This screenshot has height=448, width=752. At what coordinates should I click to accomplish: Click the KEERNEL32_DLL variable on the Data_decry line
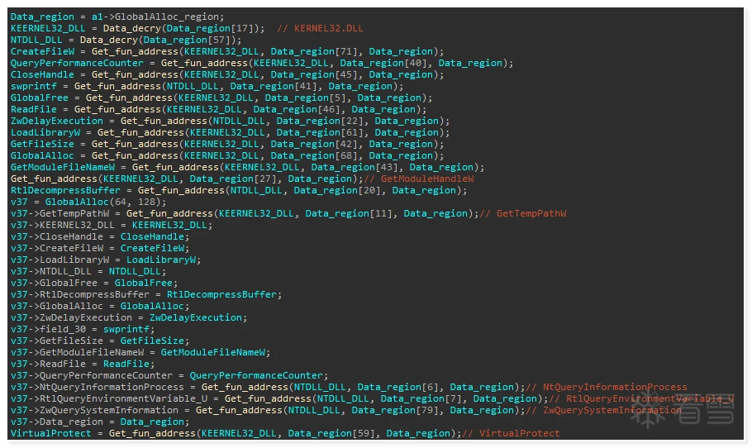coord(48,28)
